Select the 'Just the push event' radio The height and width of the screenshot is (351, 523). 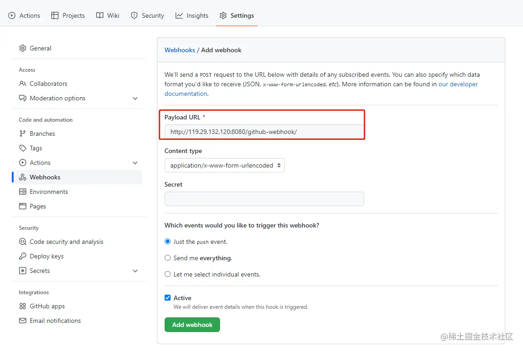pos(168,242)
